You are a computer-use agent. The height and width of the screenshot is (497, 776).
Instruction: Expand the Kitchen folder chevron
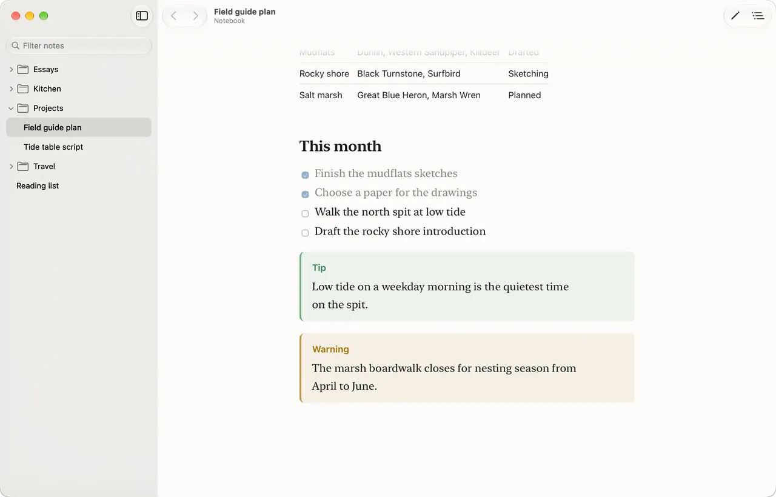pyautogui.click(x=11, y=89)
